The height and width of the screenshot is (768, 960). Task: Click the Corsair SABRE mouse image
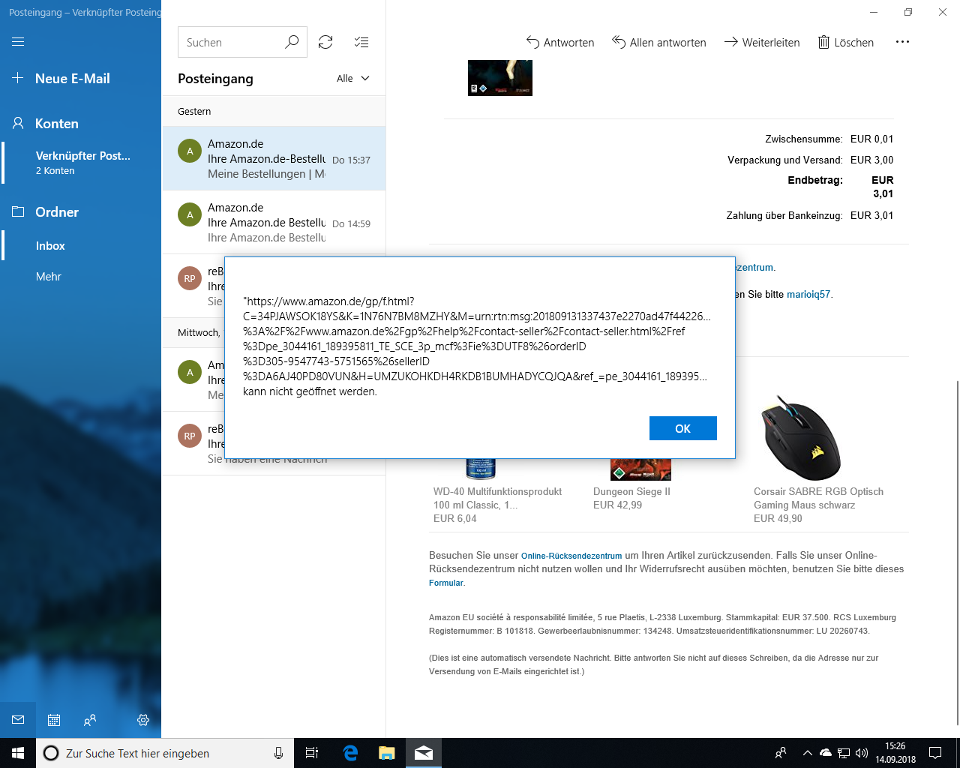(x=800, y=438)
